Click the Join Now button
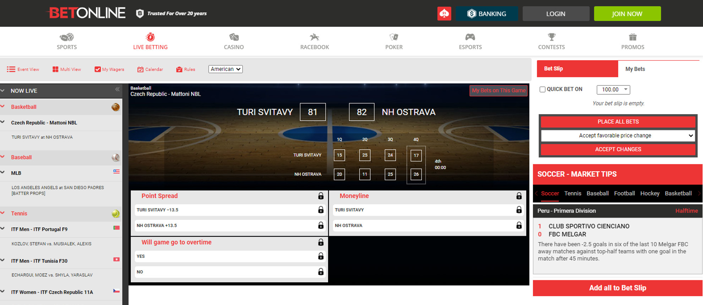703x305 pixels. point(627,14)
